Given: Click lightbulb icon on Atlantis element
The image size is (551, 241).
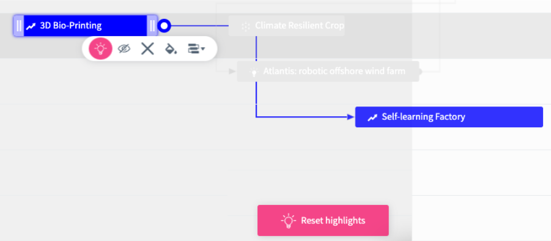Looking at the screenshot, I should click(x=254, y=72).
